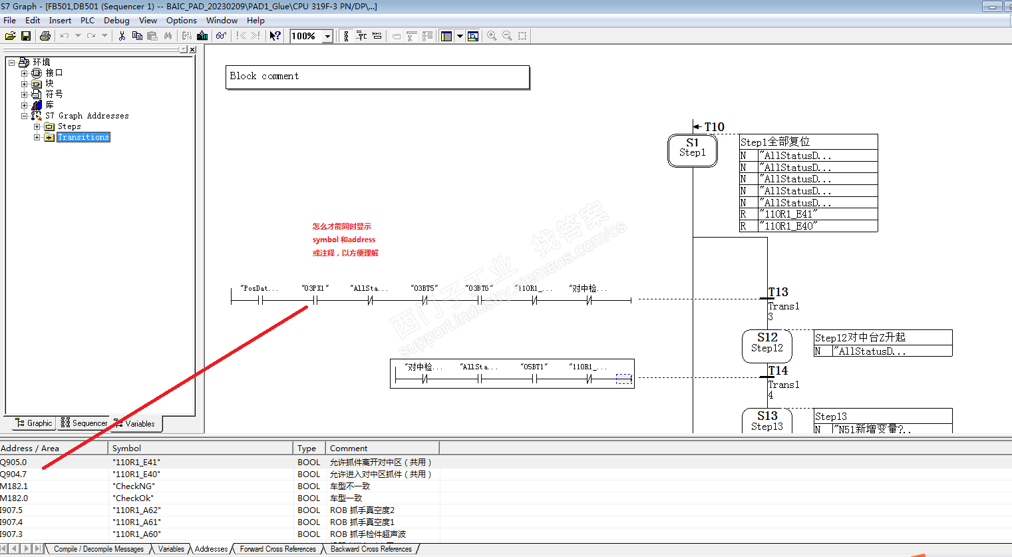Switch to the Sequencer tab
Screen dimensions: 1012x557
[84, 423]
